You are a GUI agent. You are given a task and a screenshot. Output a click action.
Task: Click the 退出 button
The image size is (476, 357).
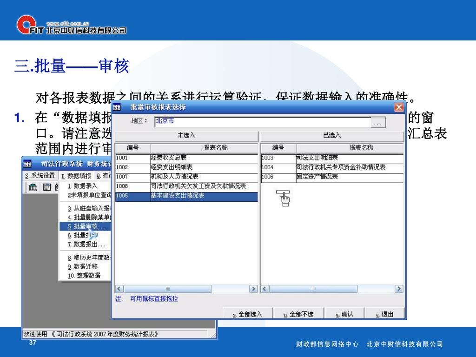(384, 314)
